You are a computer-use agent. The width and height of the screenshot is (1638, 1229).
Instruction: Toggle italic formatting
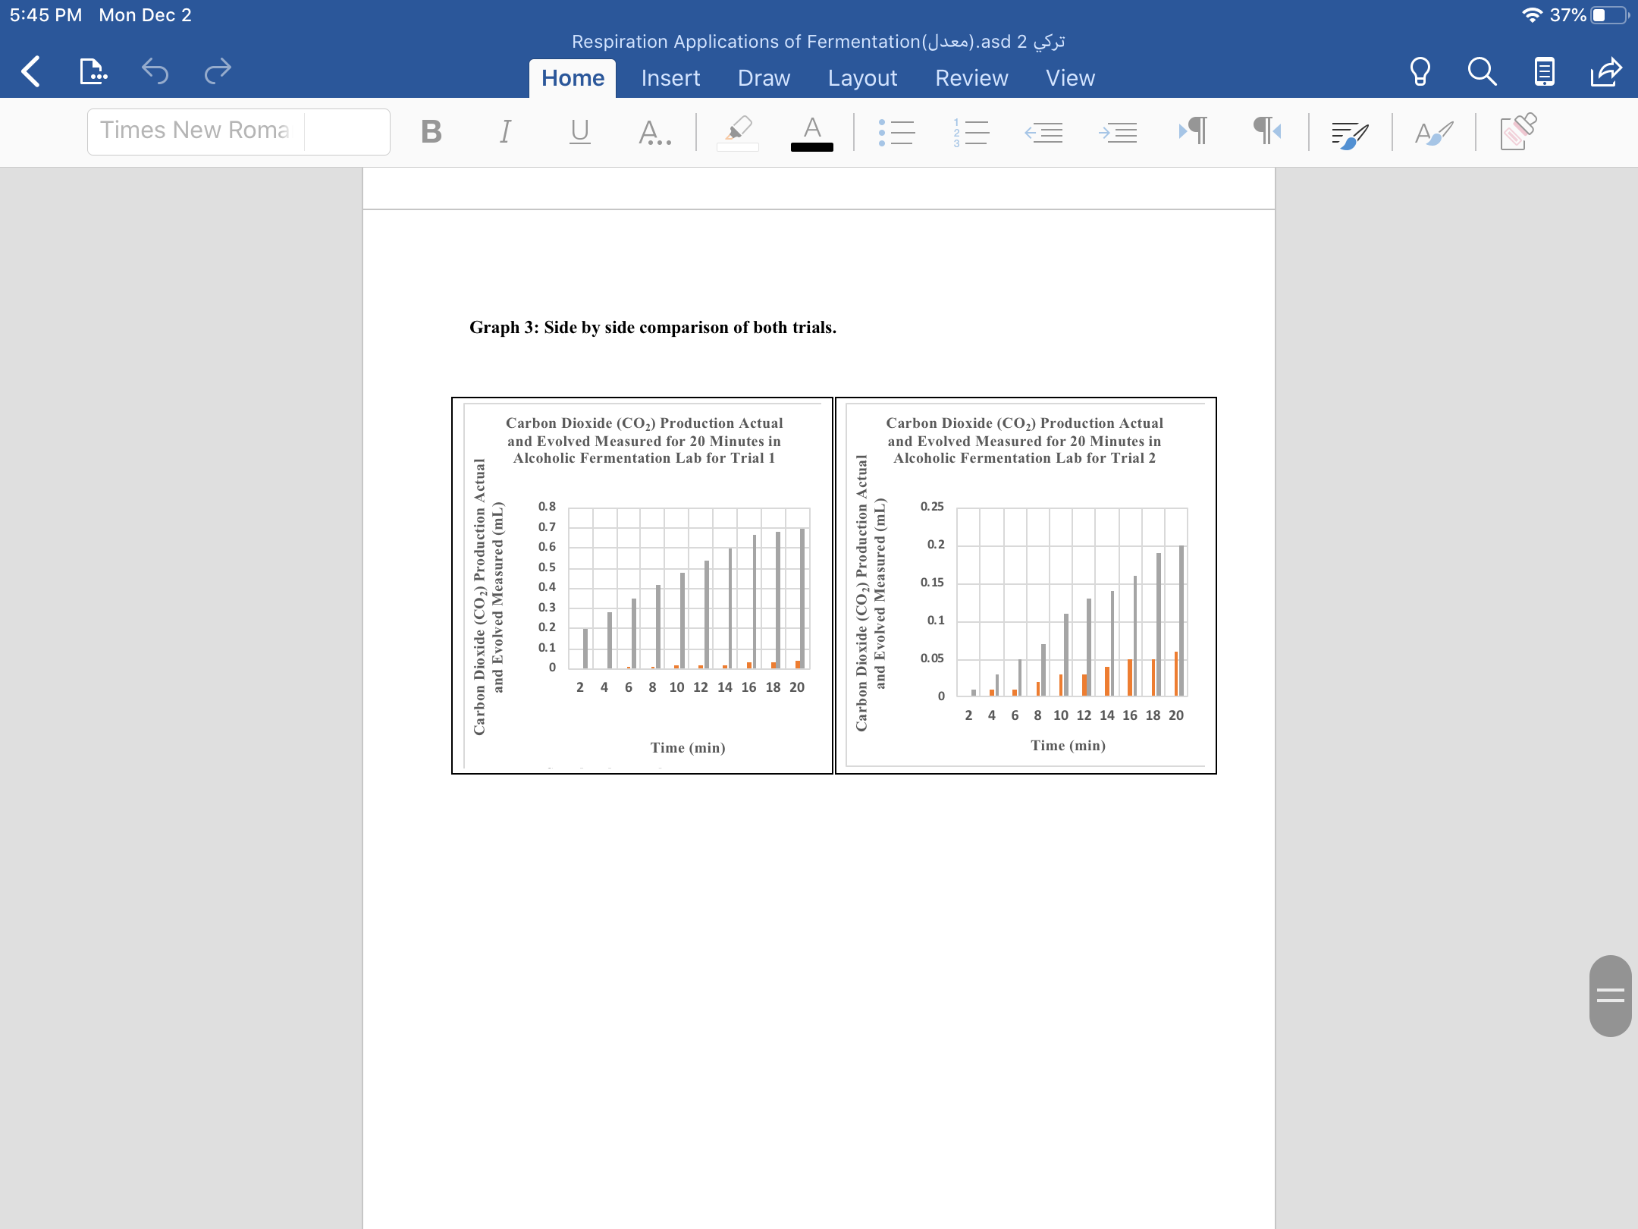pyautogui.click(x=505, y=132)
